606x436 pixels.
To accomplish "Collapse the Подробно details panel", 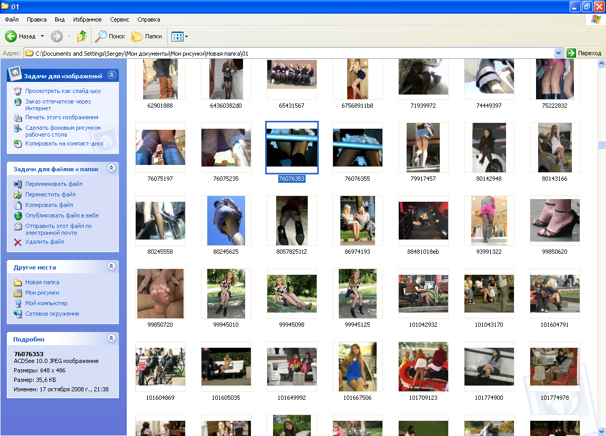I will tap(112, 338).
